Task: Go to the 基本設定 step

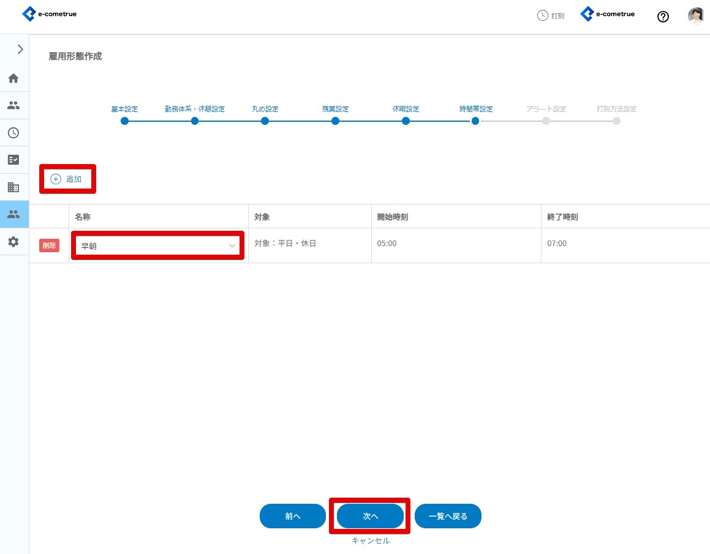Action: click(124, 121)
